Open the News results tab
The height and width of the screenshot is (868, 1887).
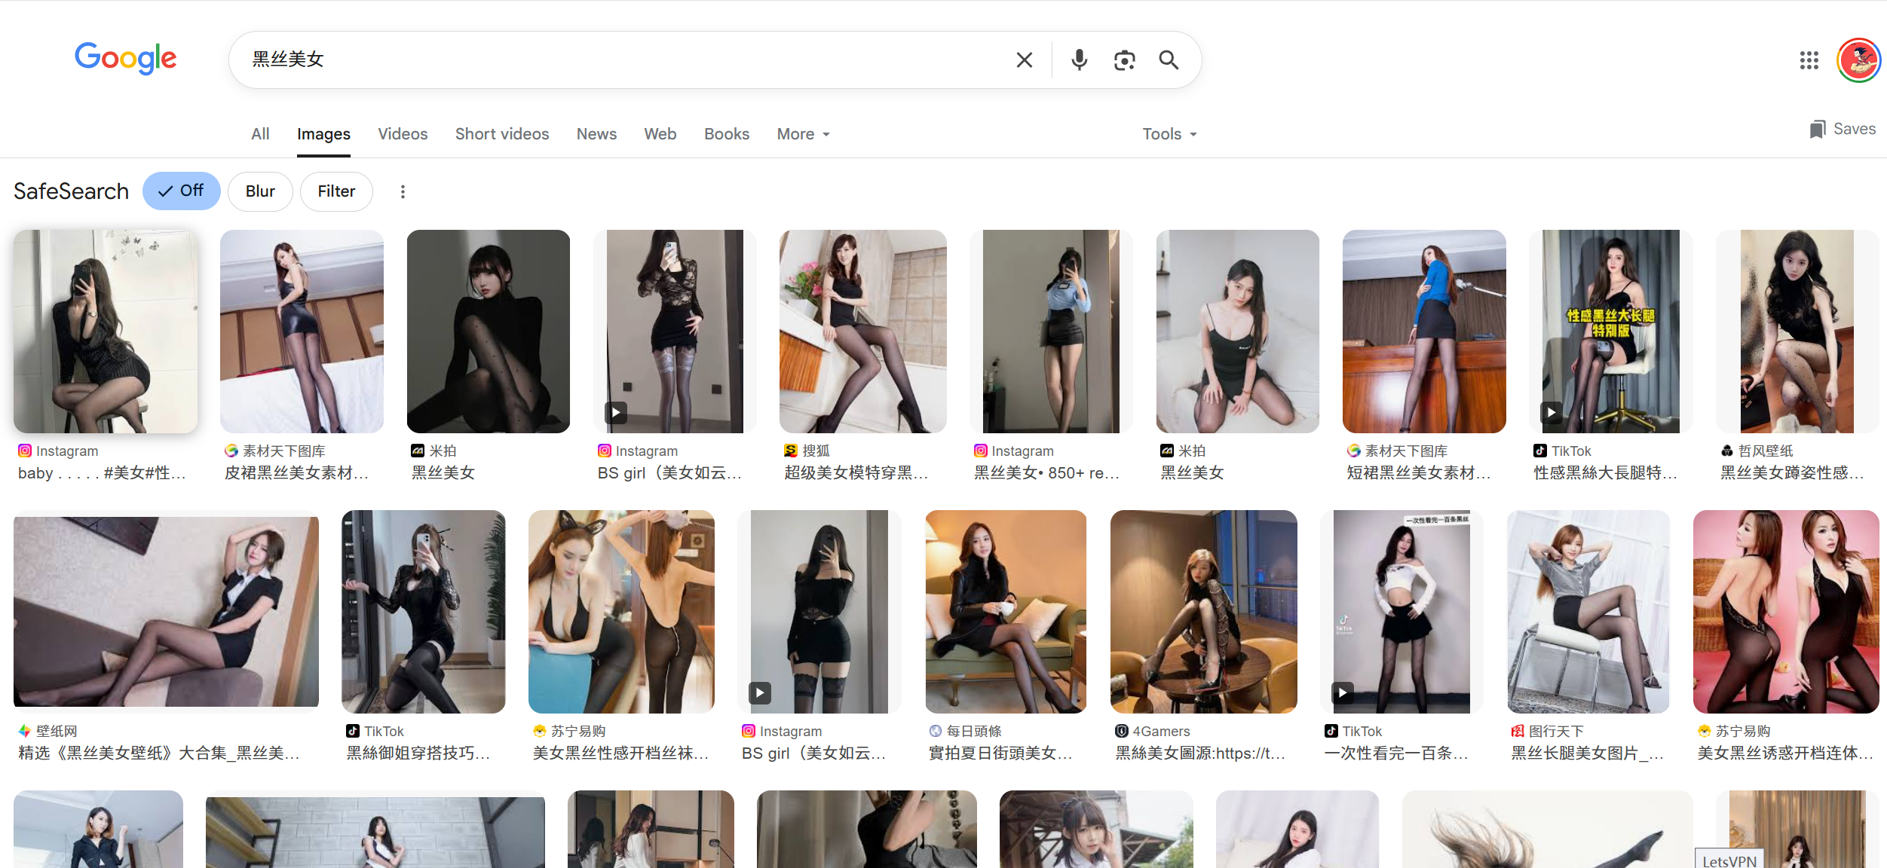pos(596,134)
